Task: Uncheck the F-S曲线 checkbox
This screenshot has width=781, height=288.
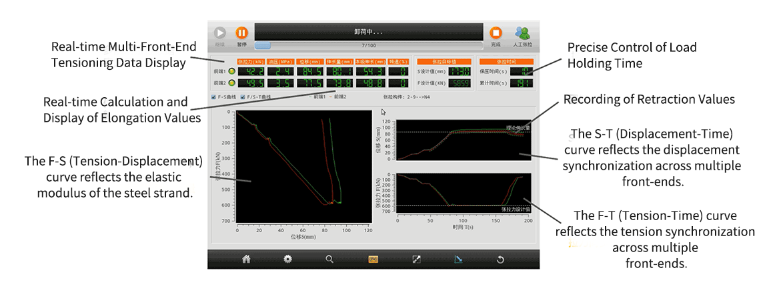Action: pyautogui.click(x=213, y=97)
